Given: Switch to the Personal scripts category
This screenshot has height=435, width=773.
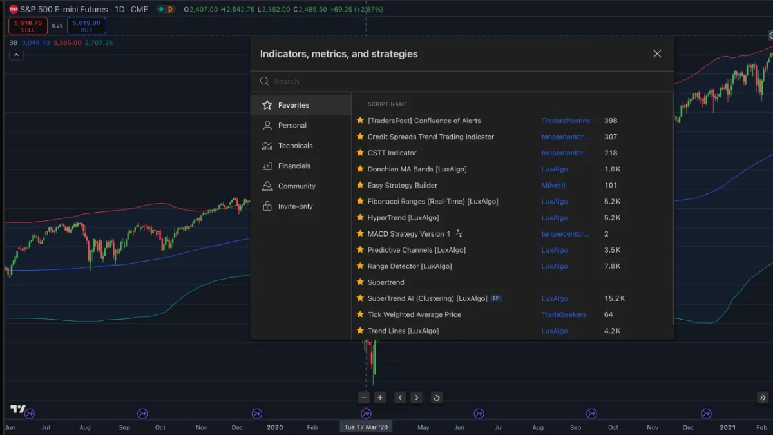Looking at the screenshot, I should coord(301,125).
